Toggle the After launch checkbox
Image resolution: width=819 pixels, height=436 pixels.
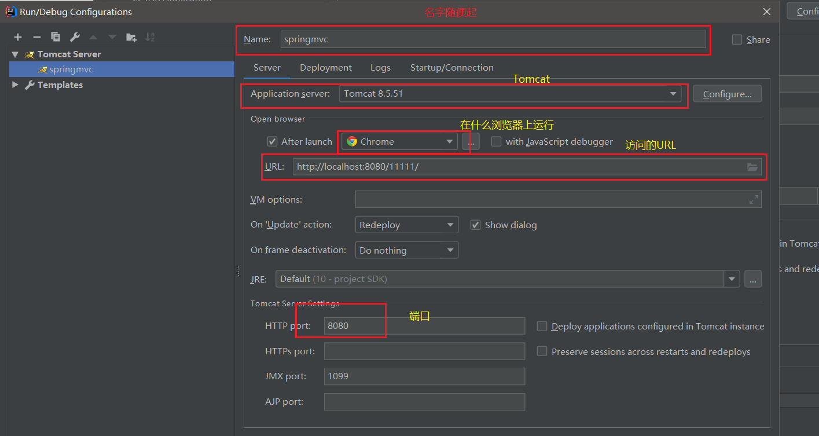272,141
